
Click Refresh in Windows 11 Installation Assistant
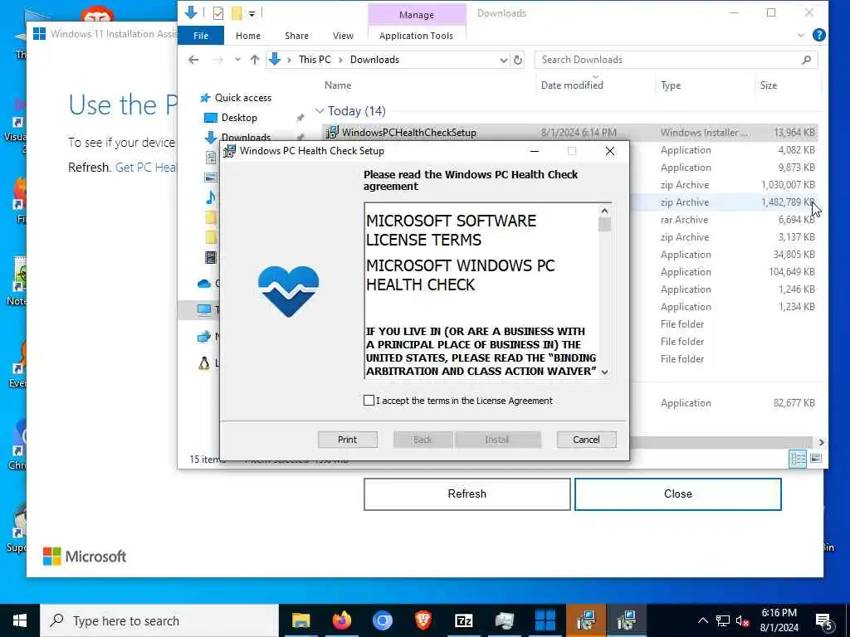click(467, 494)
